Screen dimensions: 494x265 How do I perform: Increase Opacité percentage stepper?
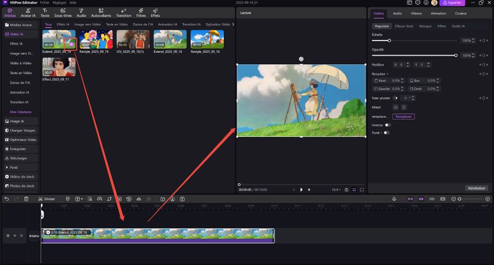473,54
